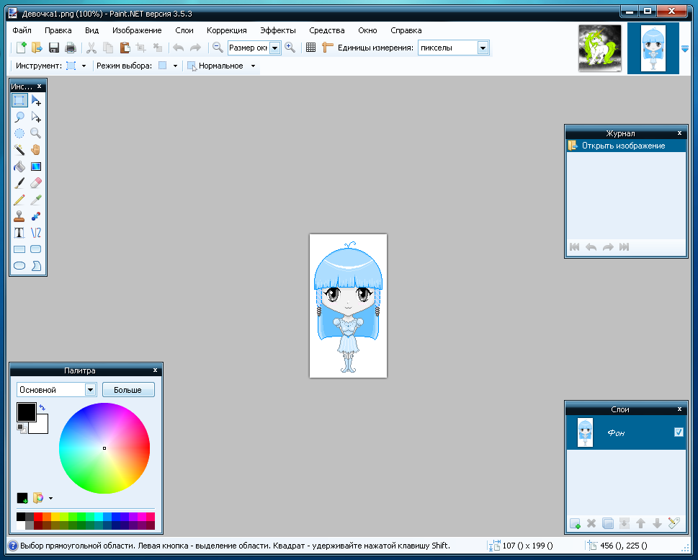Image resolution: width=698 pixels, height=560 pixels.
Task: Select the Ellipse Select tool
Action: tap(19, 133)
